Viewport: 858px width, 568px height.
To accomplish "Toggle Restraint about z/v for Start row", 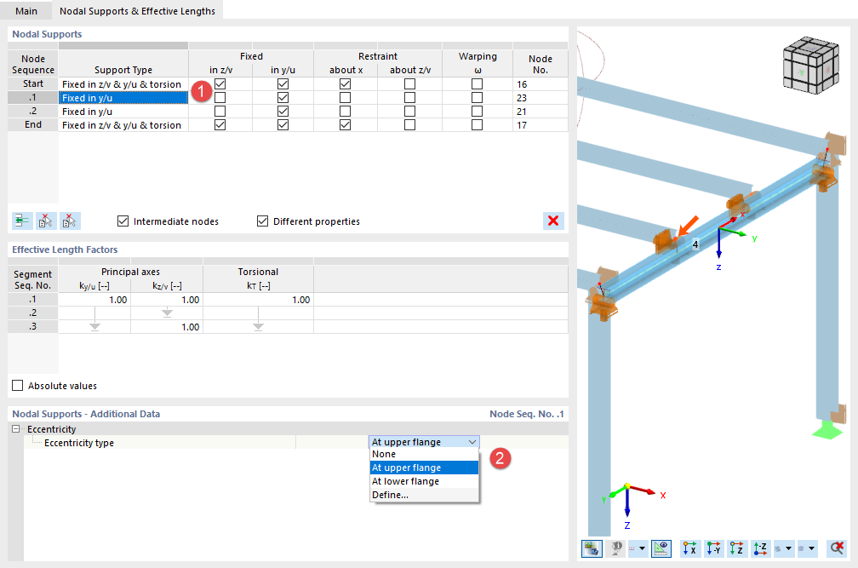I will (x=409, y=84).
